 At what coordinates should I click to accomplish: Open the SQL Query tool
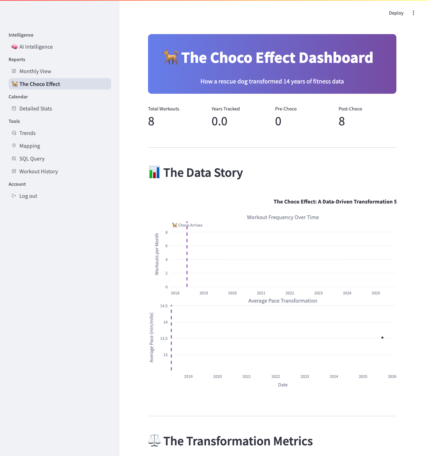[32, 159]
